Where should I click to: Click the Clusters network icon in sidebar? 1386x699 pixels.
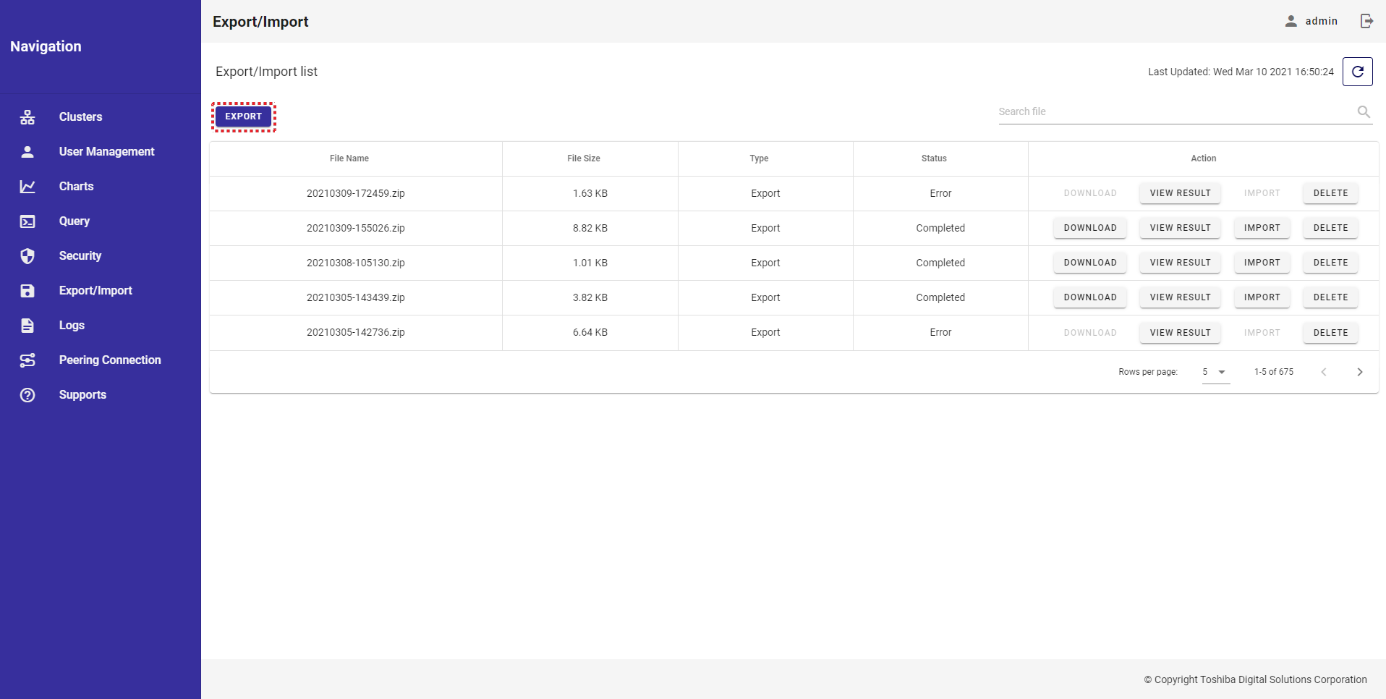[27, 116]
